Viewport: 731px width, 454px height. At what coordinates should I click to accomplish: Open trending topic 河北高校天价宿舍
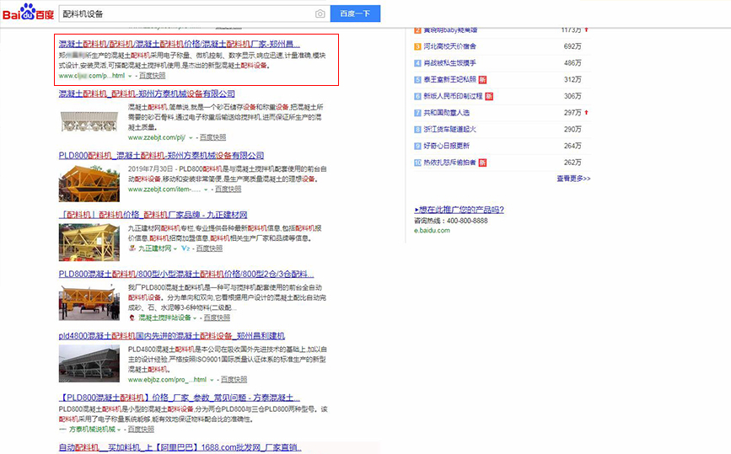pos(449,46)
